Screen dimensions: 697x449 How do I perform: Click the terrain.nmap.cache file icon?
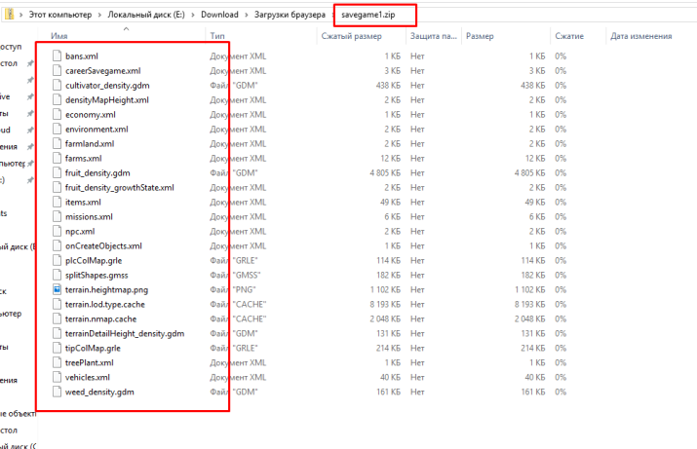pyautogui.click(x=57, y=318)
